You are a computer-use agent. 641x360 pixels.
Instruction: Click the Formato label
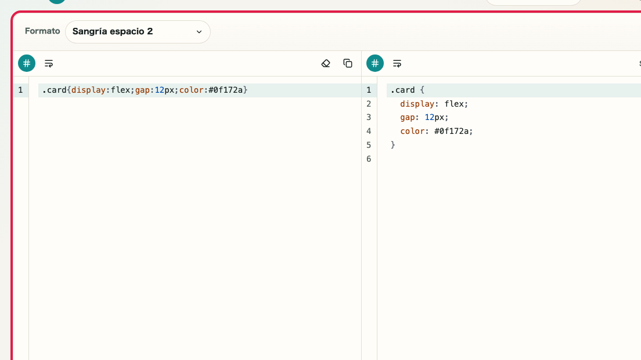click(42, 31)
